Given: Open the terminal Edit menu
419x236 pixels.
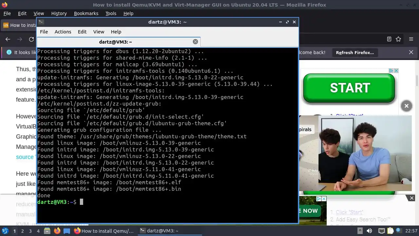Looking at the screenshot, I should [x=82, y=32].
